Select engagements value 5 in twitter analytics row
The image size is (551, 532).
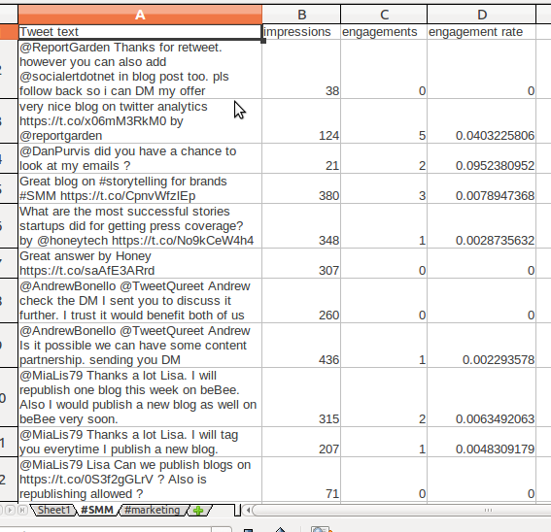(384, 121)
